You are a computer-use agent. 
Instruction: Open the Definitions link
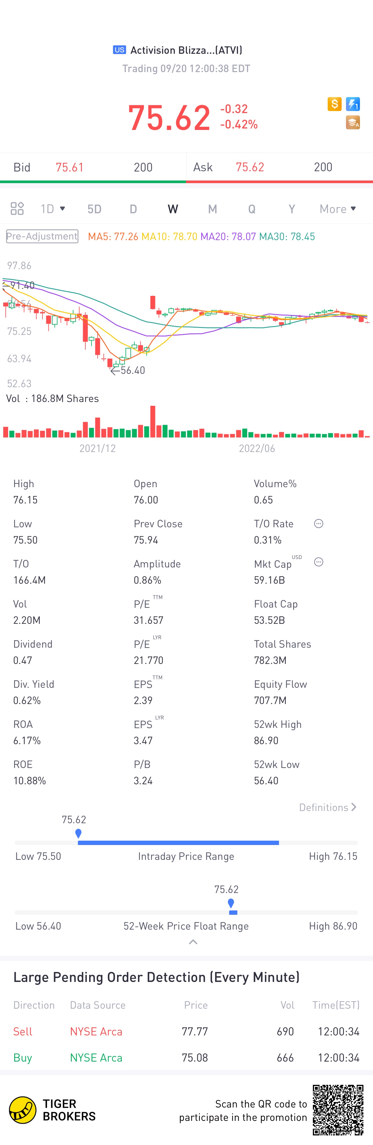(327, 807)
